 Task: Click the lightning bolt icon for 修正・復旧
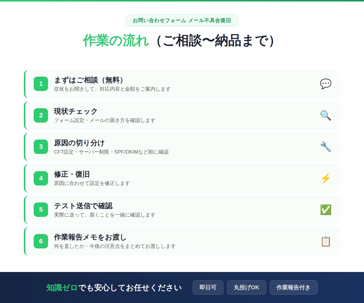[x=326, y=178]
